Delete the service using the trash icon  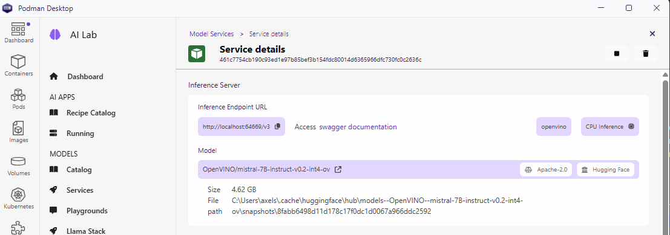(646, 53)
